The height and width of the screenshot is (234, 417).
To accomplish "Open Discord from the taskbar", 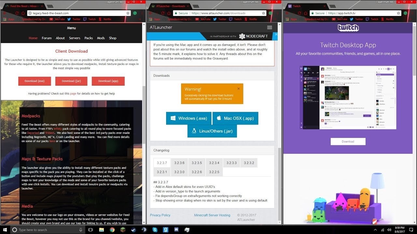I will tap(176, 229).
